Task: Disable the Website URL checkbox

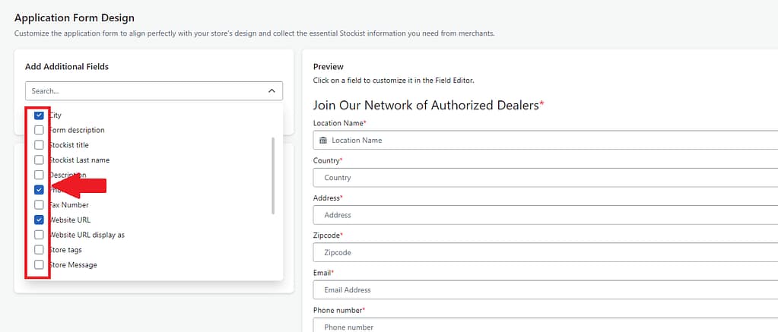Action: point(39,220)
